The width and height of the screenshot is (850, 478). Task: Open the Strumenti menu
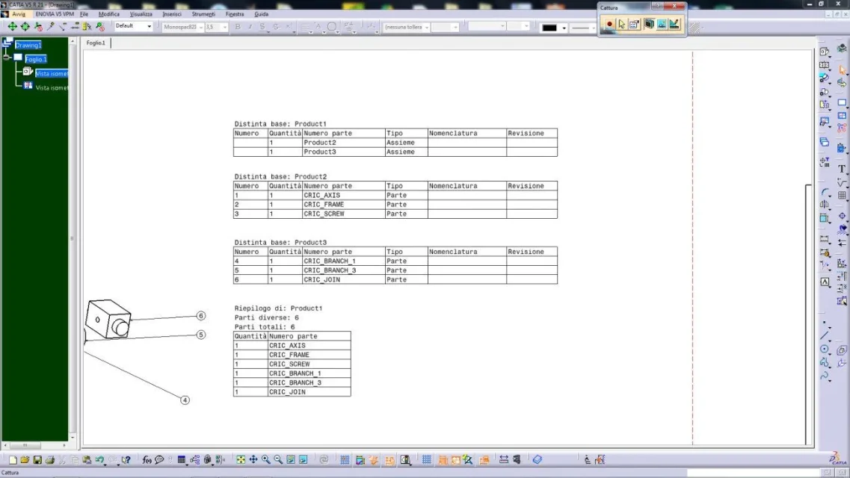(203, 14)
